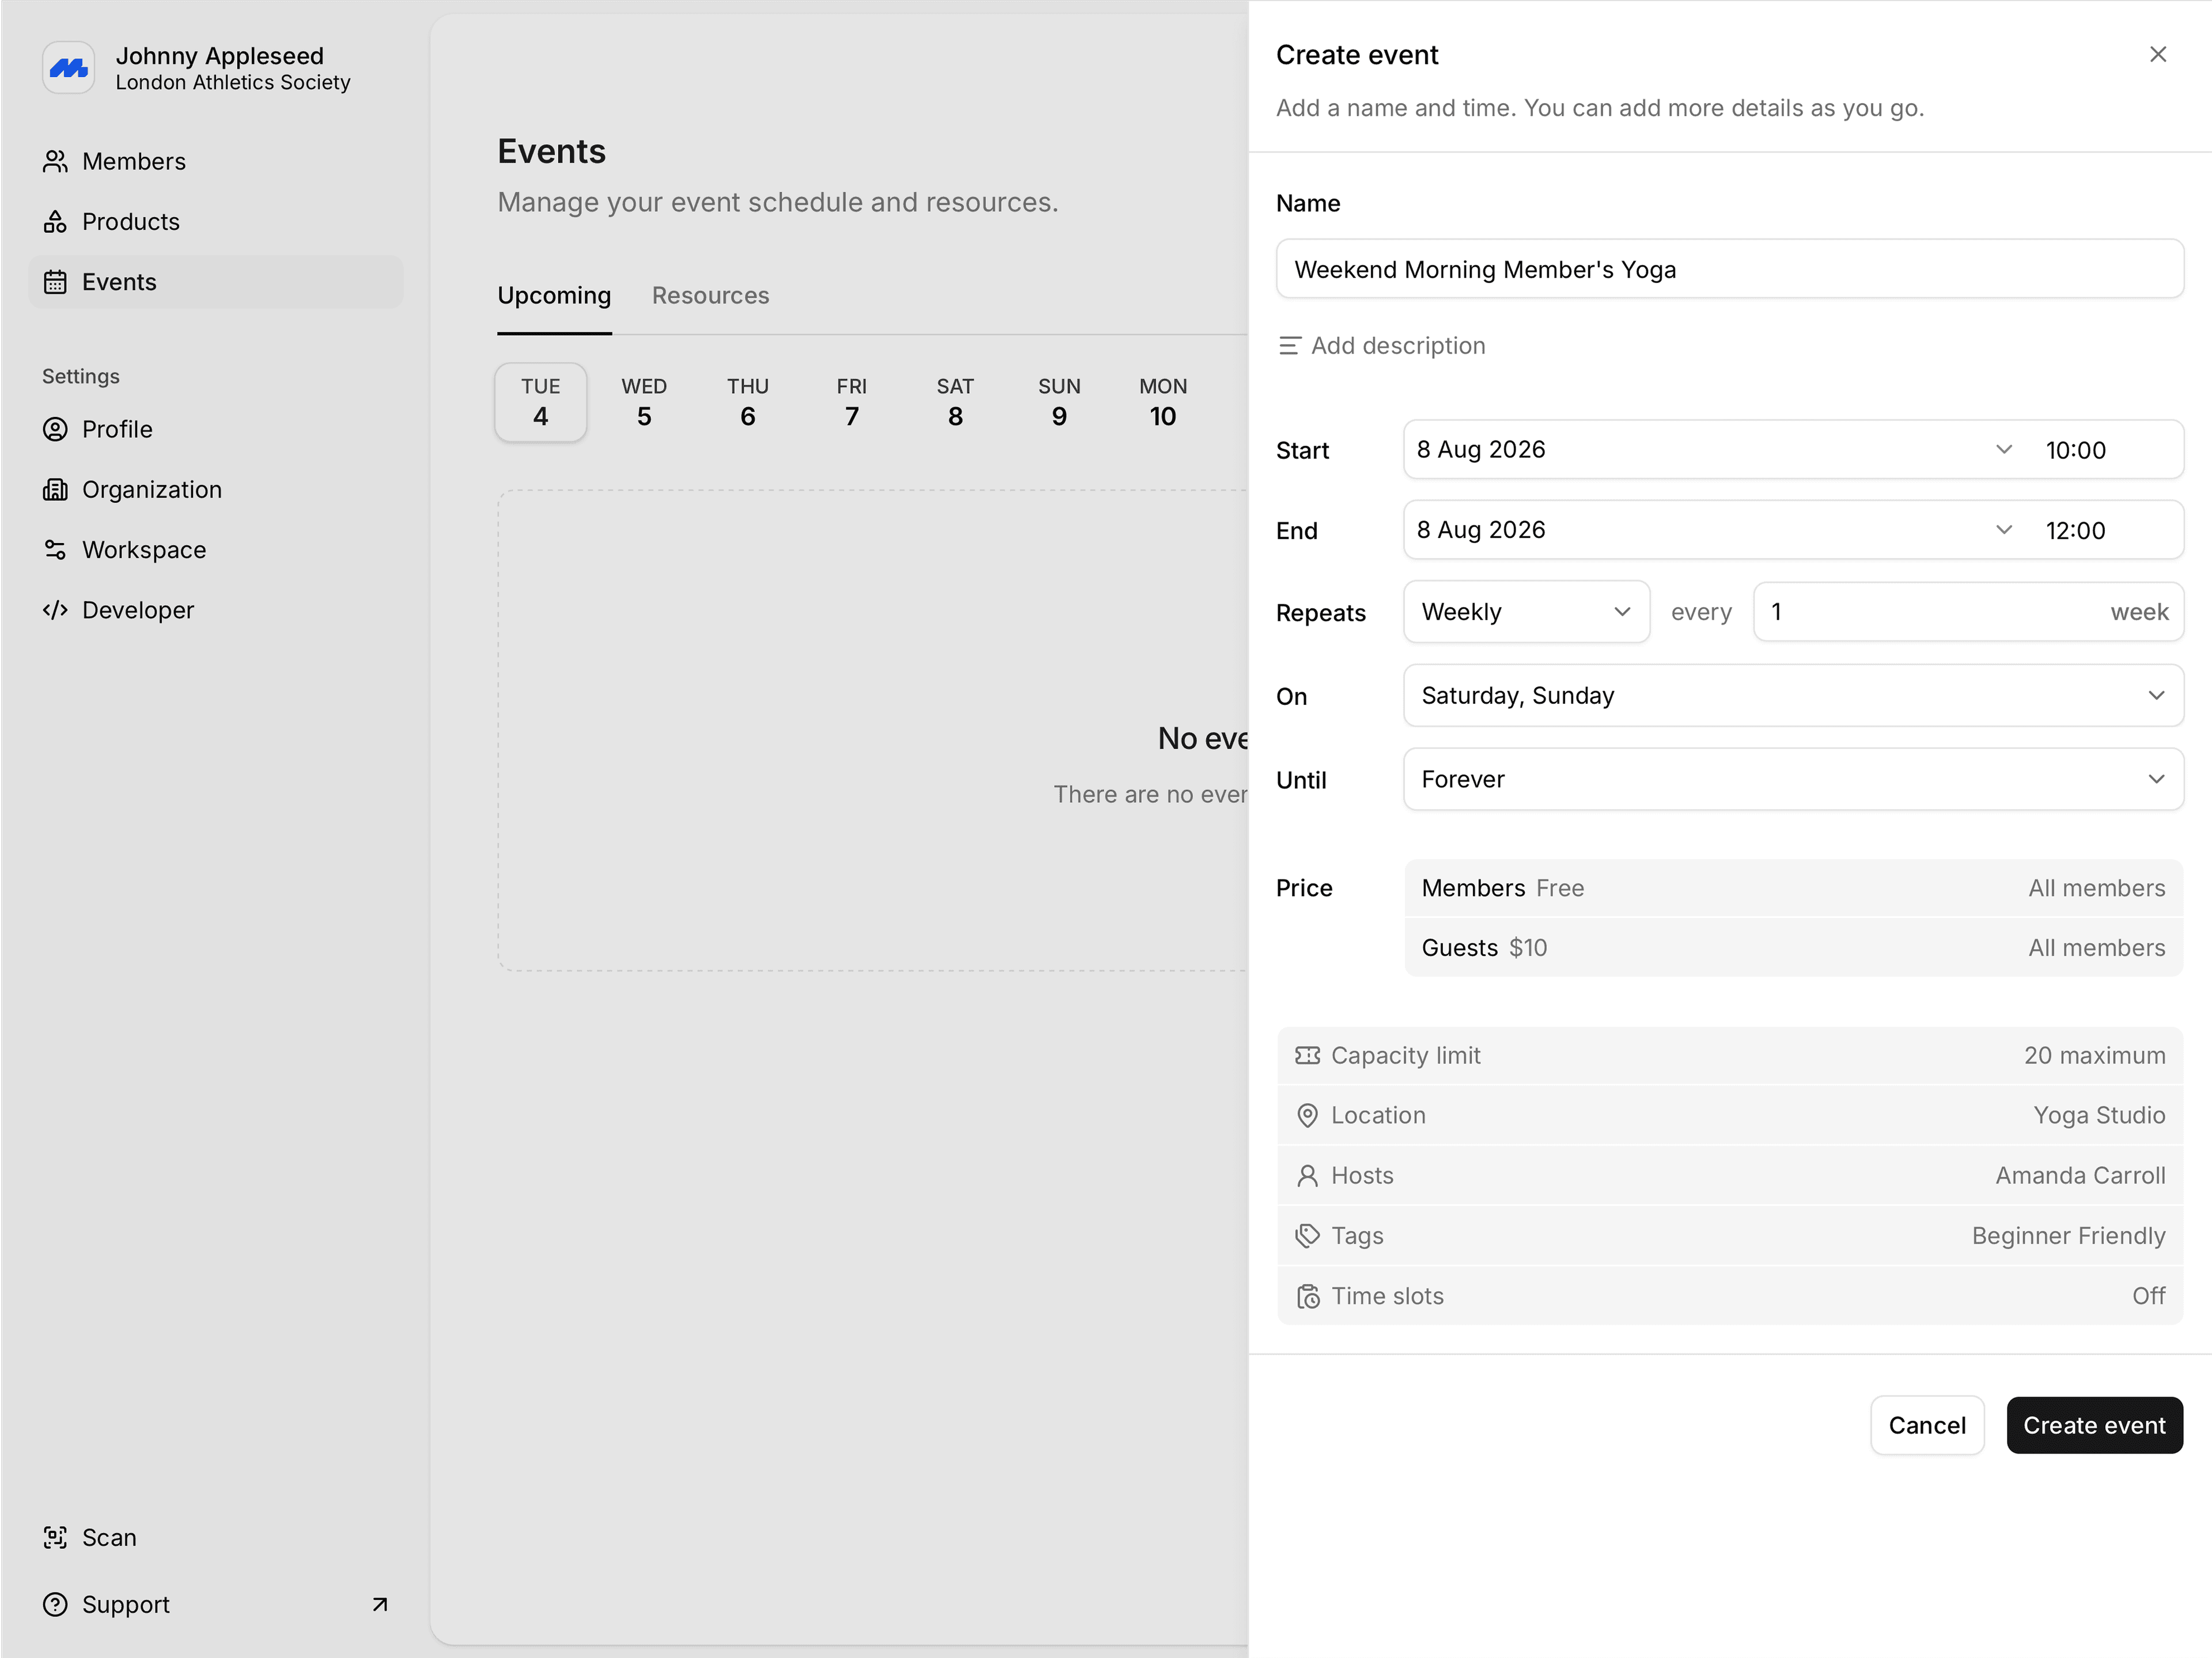Click the Members people icon
Image resolution: width=2212 pixels, height=1658 pixels.
(x=55, y=161)
